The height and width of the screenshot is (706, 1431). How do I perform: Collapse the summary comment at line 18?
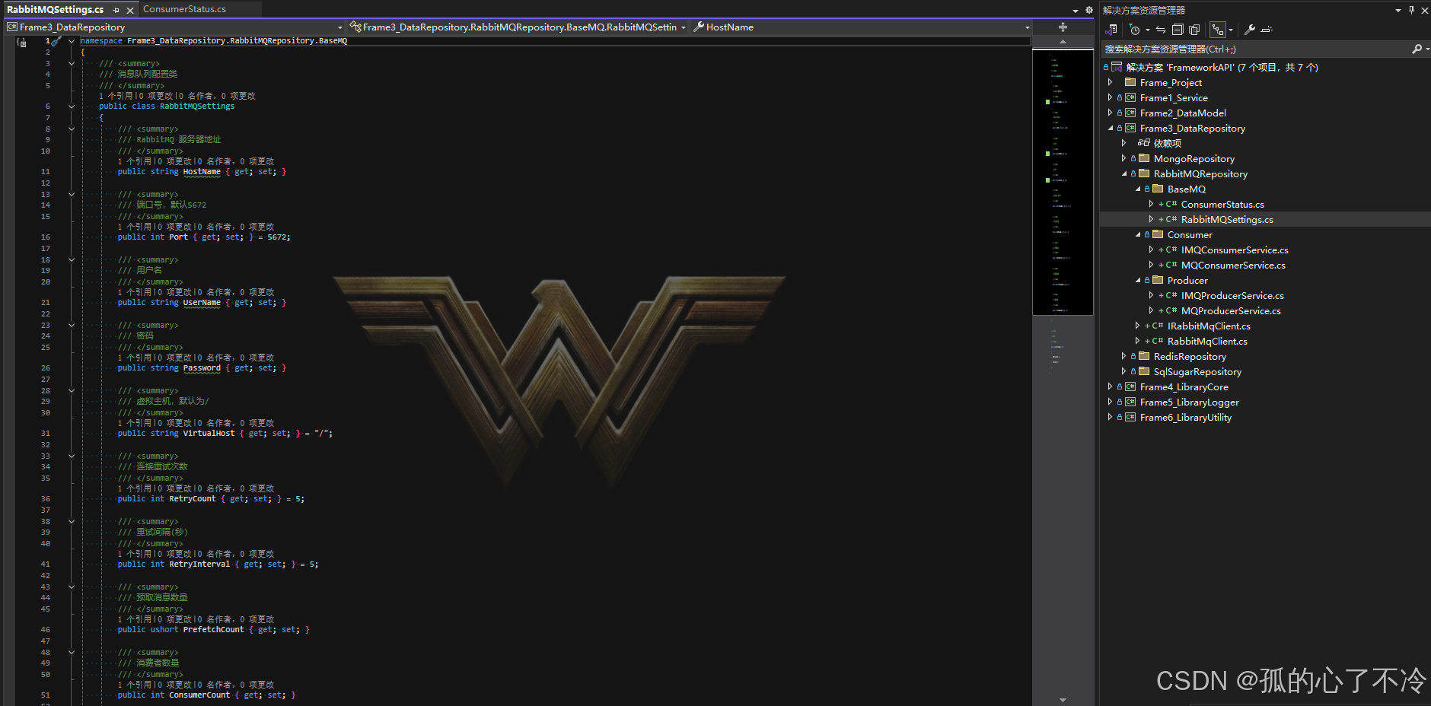point(72,259)
